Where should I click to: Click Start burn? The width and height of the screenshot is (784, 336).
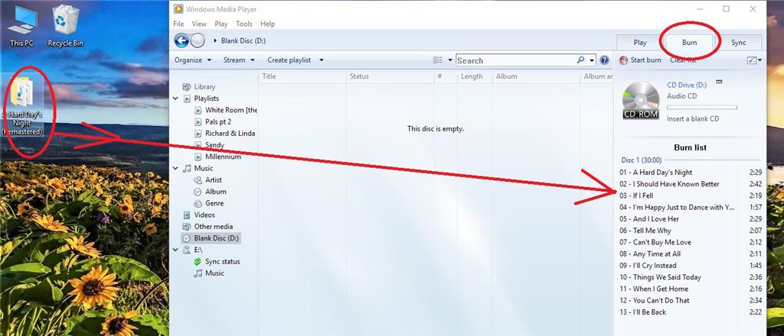pyautogui.click(x=641, y=60)
